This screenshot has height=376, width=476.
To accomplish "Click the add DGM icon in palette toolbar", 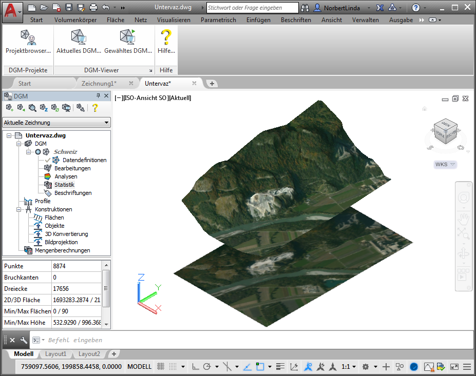I will point(9,108).
